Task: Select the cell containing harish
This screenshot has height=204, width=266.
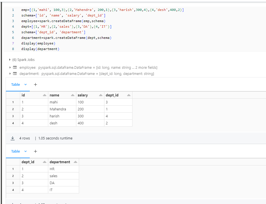Action: click(62, 116)
